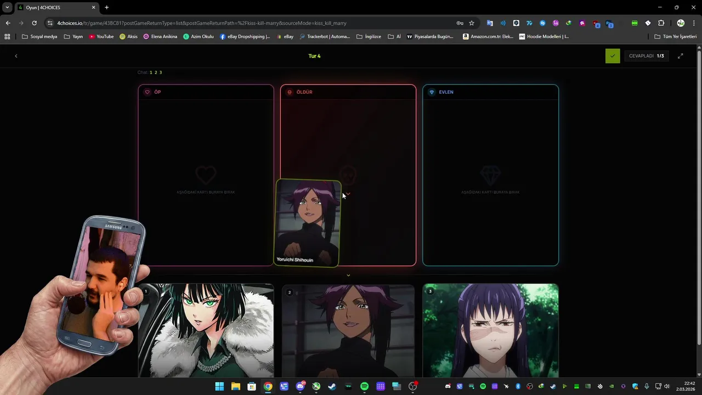This screenshot has width=702, height=395.
Task: Close the Oyun | 4CHOICES tab
Action: point(93,8)
